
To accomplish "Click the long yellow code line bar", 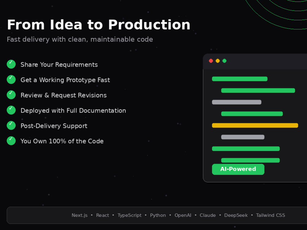I will coord(255,125).
